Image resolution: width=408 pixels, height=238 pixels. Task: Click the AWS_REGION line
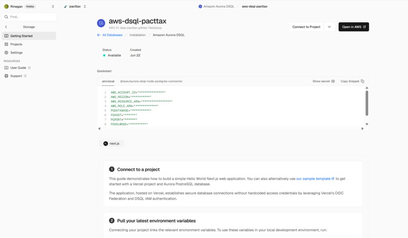click(131, 97)
